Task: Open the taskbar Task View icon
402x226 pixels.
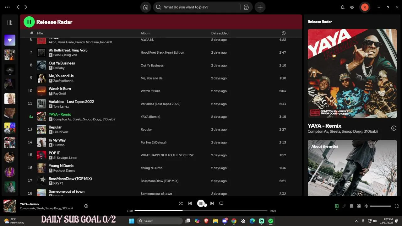Action: click(x=188, y=221)
